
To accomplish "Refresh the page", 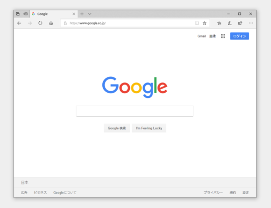I will (x=40, y=23).
